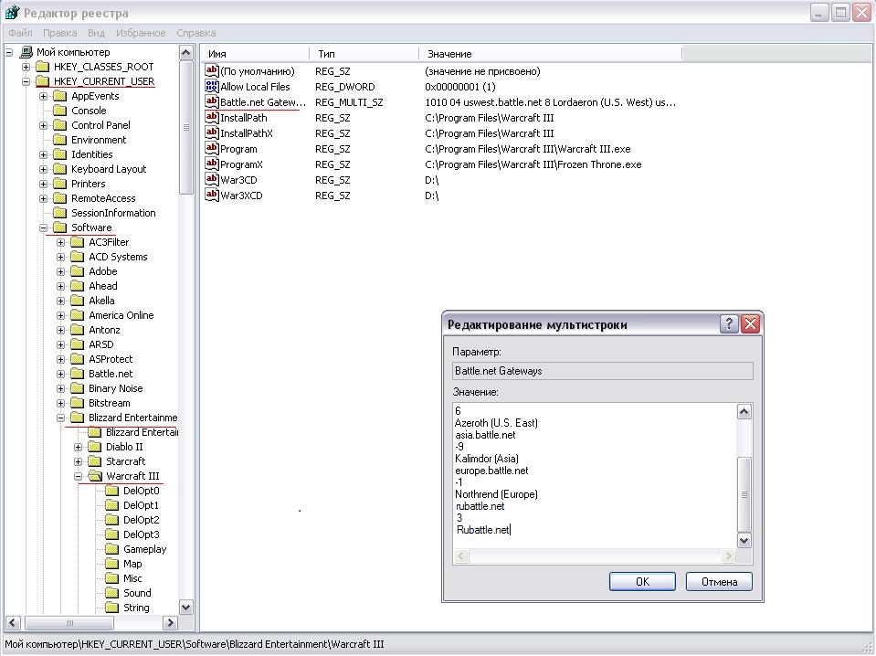Click the Battle.net Gateways value icon
This screenshot has width=876, height=656.
point(211,101)
